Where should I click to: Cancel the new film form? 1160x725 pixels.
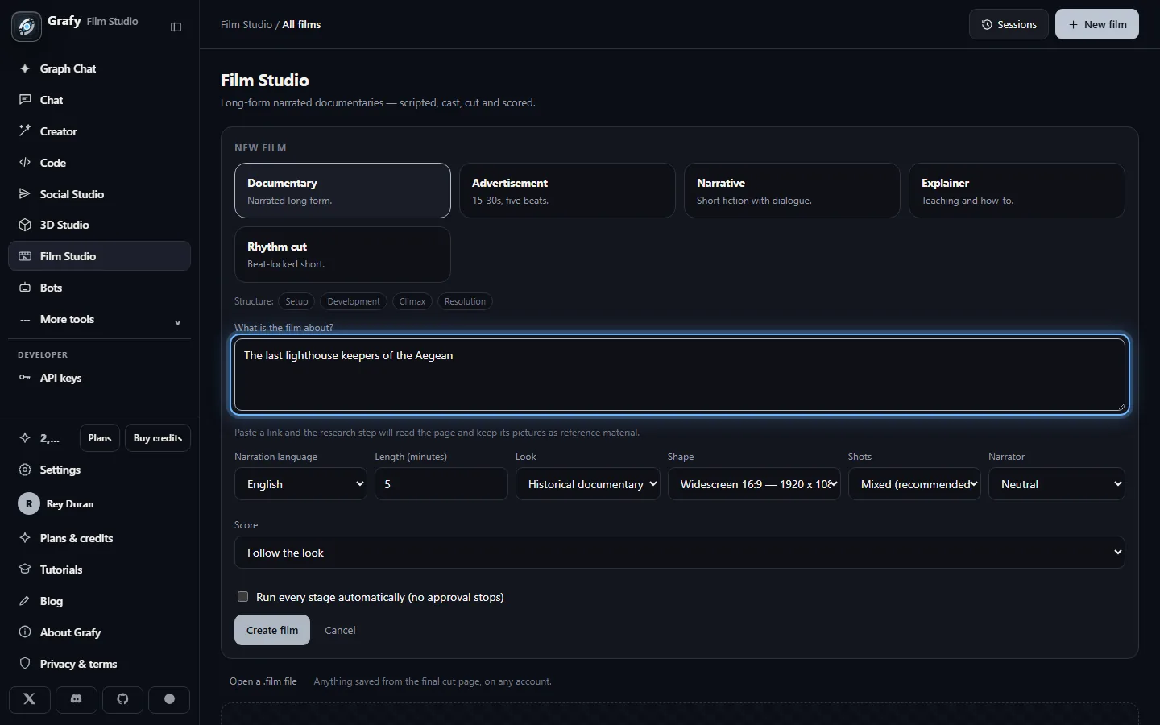coord(340,630)
